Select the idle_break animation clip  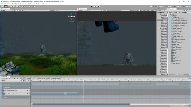coord(176,57)
